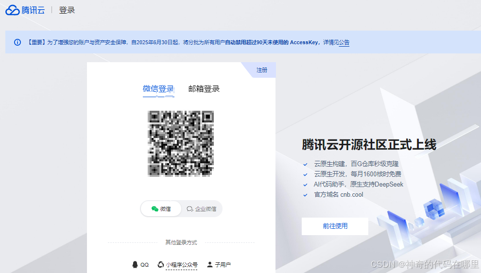Viewport: 481px width, 273px height.
Task: Click the info icon in the notice banner
Action: pos(17,42)
